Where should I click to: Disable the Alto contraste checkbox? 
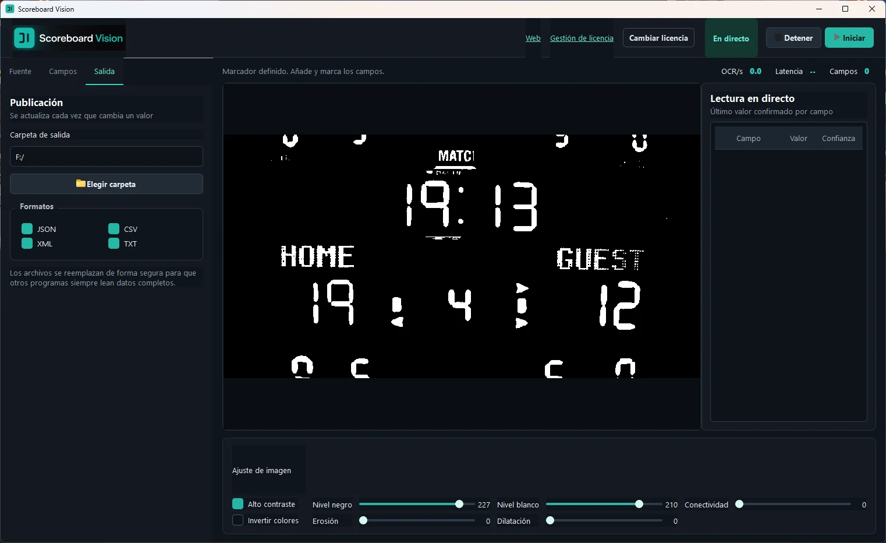[x=238, y=504]
